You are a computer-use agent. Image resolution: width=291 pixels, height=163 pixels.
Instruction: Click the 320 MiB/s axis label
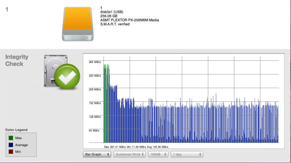(95, 76)
